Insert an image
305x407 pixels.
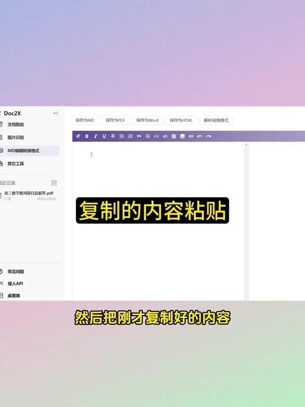click(x=182, y=136)
